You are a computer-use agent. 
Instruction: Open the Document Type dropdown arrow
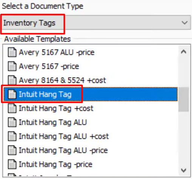click(x=184, y=23)
